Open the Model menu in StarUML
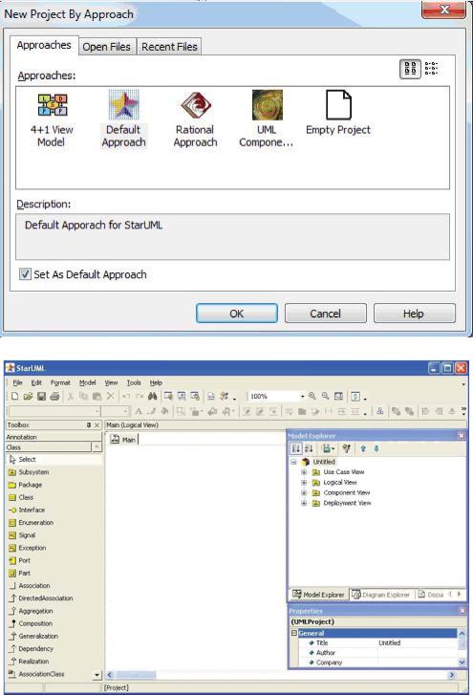 [x=87, y=382]
